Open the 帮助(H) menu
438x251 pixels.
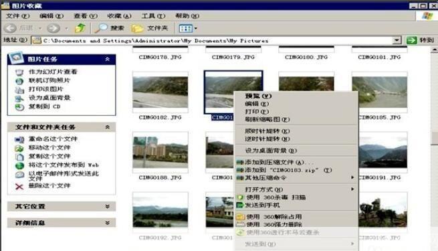187,16
